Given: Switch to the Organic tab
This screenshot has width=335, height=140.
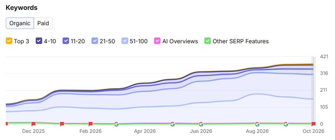Looking at the screenshot, I should pos(20,23).
